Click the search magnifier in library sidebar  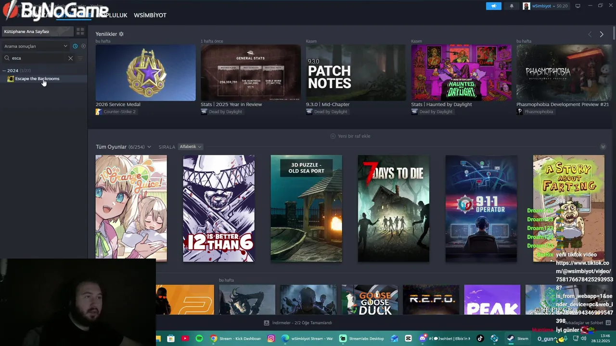pos(7,58)
